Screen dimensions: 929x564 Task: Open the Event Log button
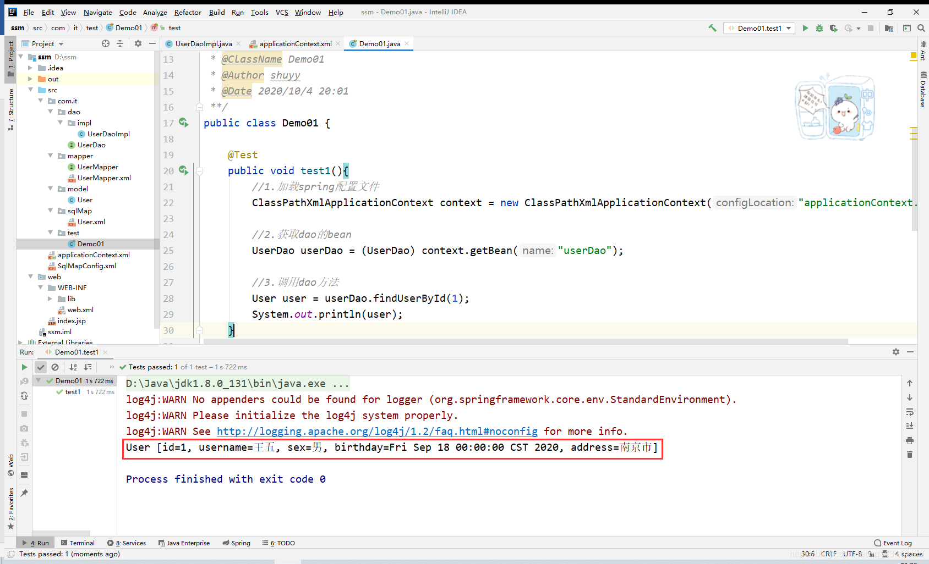[x=893, y=543]
